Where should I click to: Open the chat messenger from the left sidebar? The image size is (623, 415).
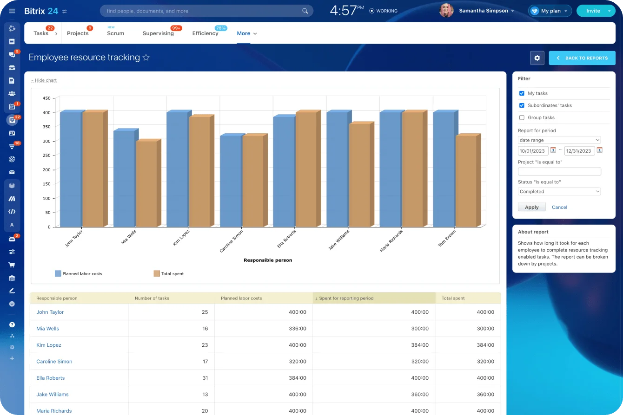point(12,54)
